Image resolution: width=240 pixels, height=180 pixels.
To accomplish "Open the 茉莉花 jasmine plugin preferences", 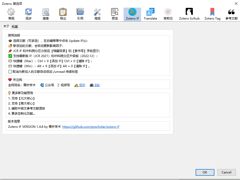I will pos(168,14).
